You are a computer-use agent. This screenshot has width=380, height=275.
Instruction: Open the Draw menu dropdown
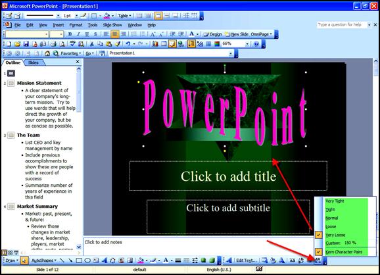click(11, 261)
